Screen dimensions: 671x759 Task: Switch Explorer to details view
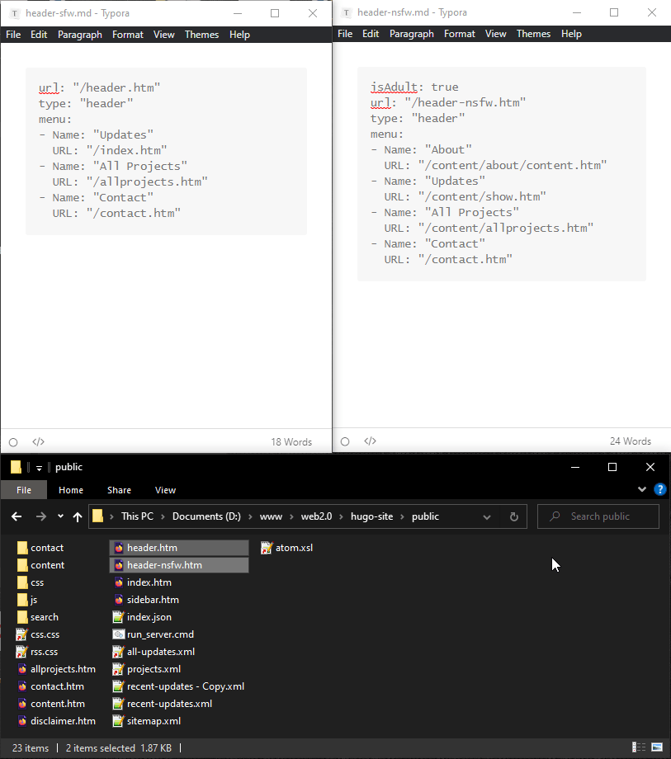point(640,748)
